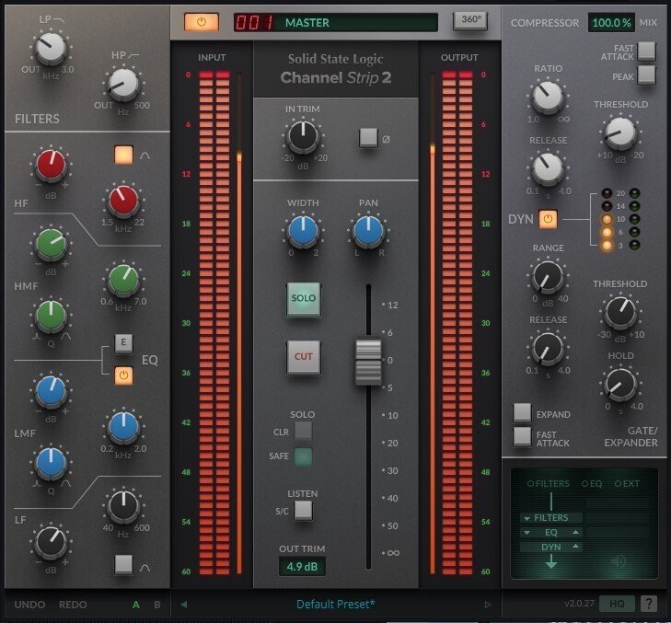Click the LF frequency knob
Screen dimensions: 671x623
point(123,506)
